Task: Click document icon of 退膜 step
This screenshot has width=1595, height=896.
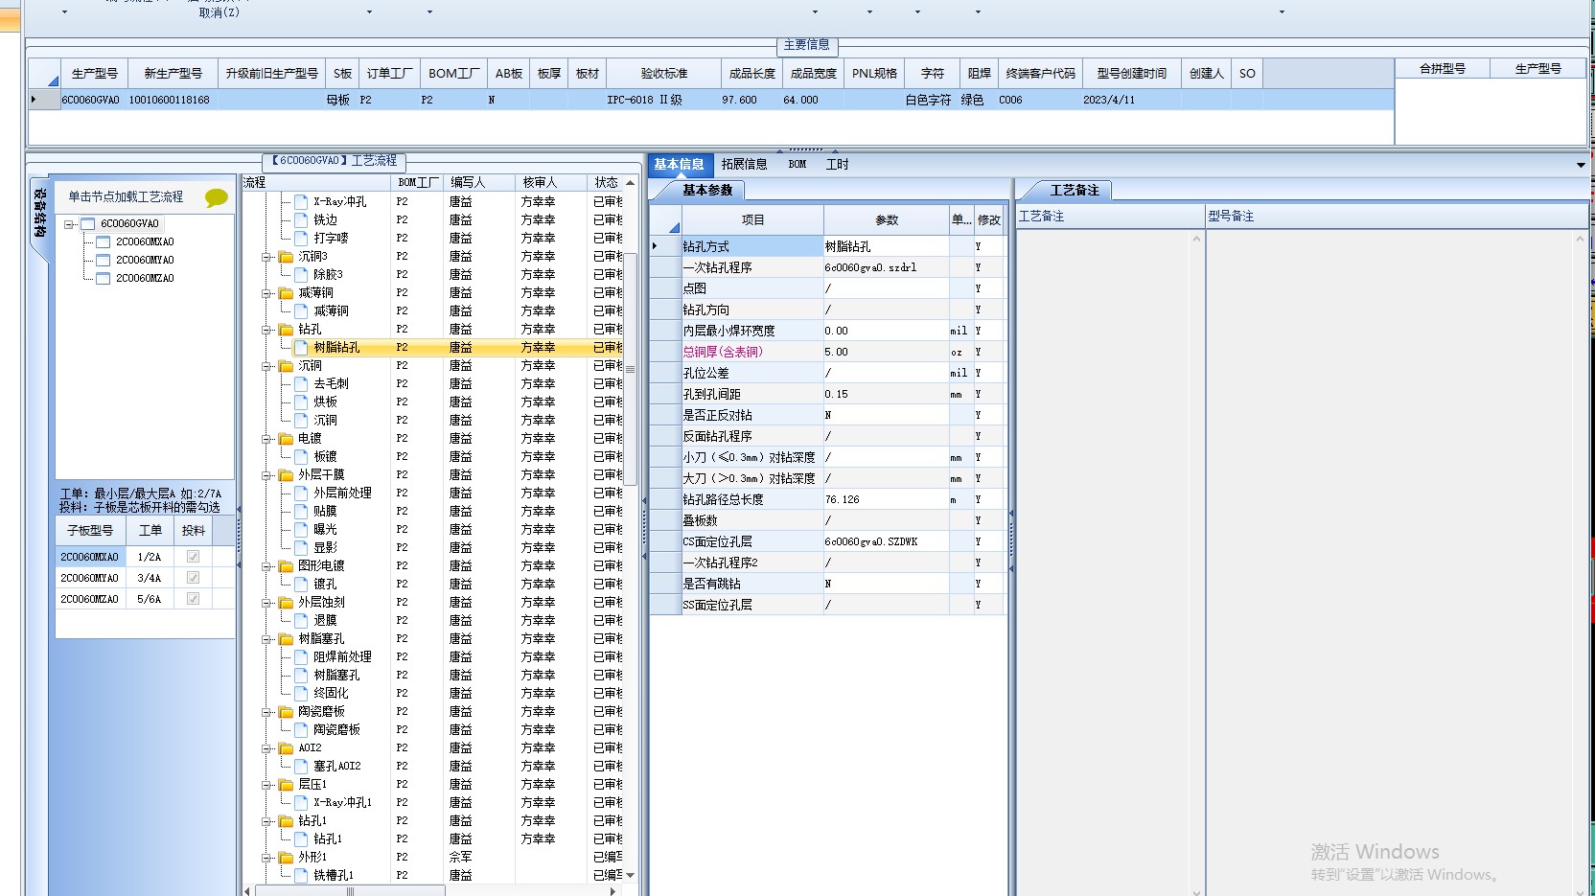Action: 301,621
